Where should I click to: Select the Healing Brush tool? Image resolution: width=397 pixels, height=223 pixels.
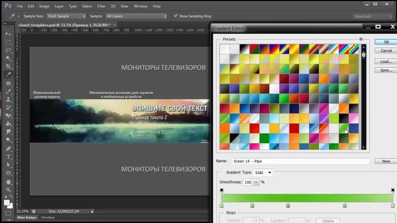[x=8, y=83]
